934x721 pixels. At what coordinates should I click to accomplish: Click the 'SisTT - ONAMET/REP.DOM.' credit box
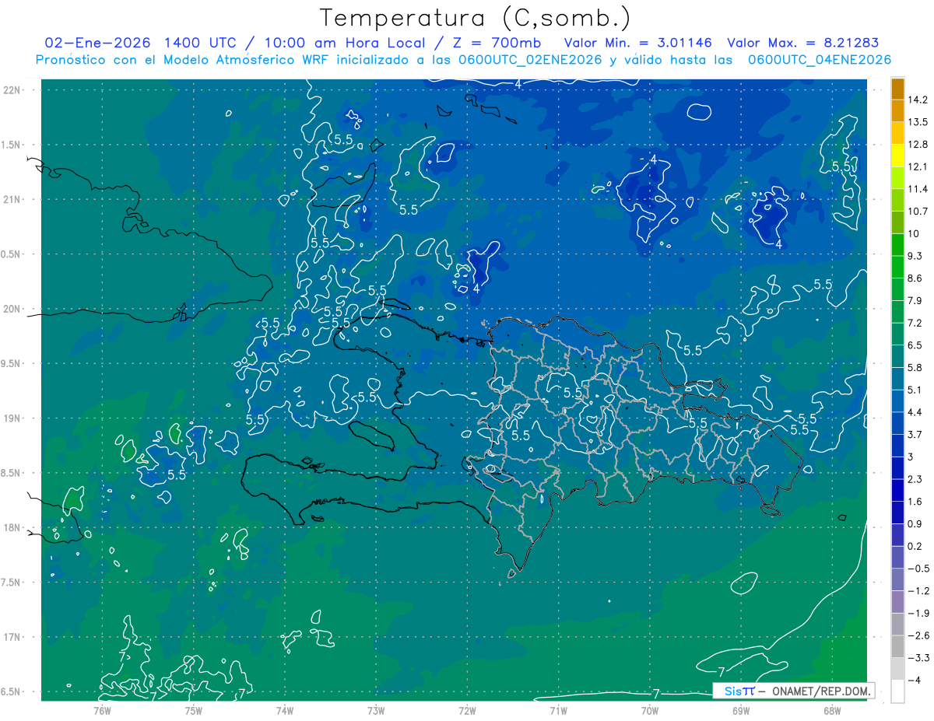(794, 691)
